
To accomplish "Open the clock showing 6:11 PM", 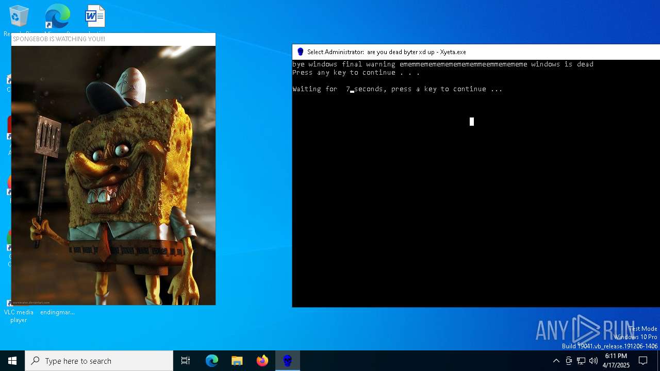I will point(616,361).
